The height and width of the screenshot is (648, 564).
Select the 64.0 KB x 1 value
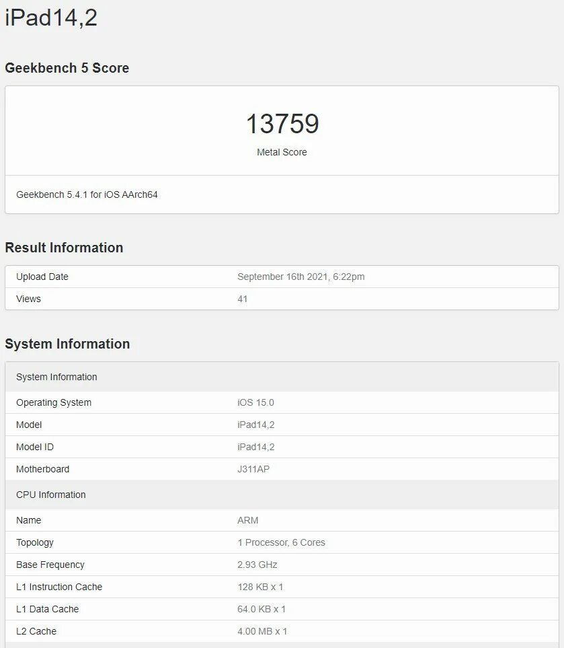261,609
